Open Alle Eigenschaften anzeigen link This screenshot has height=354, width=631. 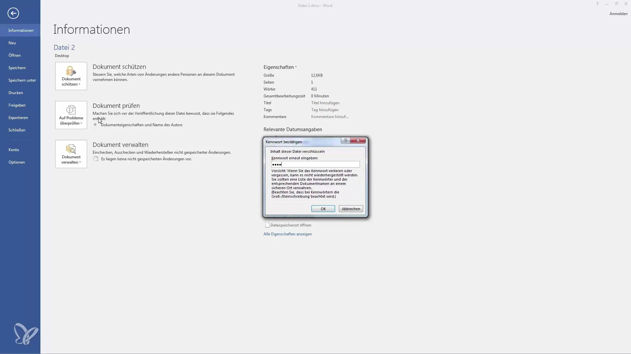click(288, 234)
